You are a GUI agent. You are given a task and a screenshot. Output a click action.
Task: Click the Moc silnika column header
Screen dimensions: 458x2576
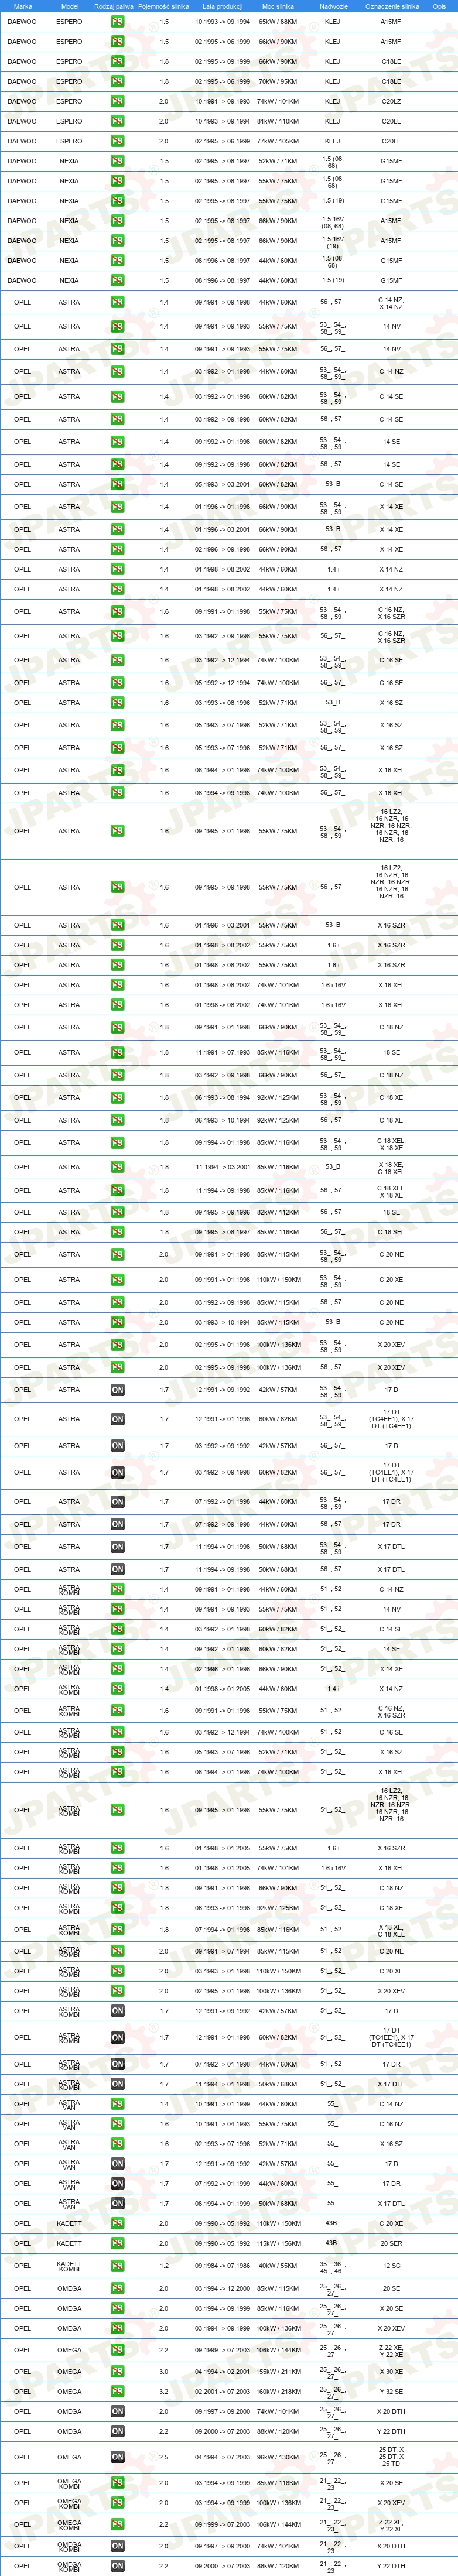click(278, 6)
